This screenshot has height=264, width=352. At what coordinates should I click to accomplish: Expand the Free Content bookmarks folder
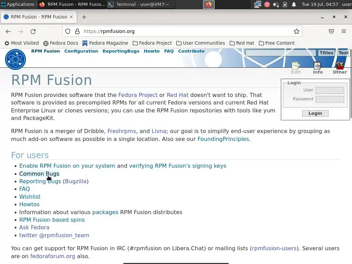(x=277, y=43)
